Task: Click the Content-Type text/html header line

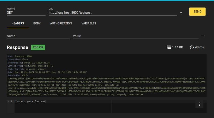Action: 30,66
